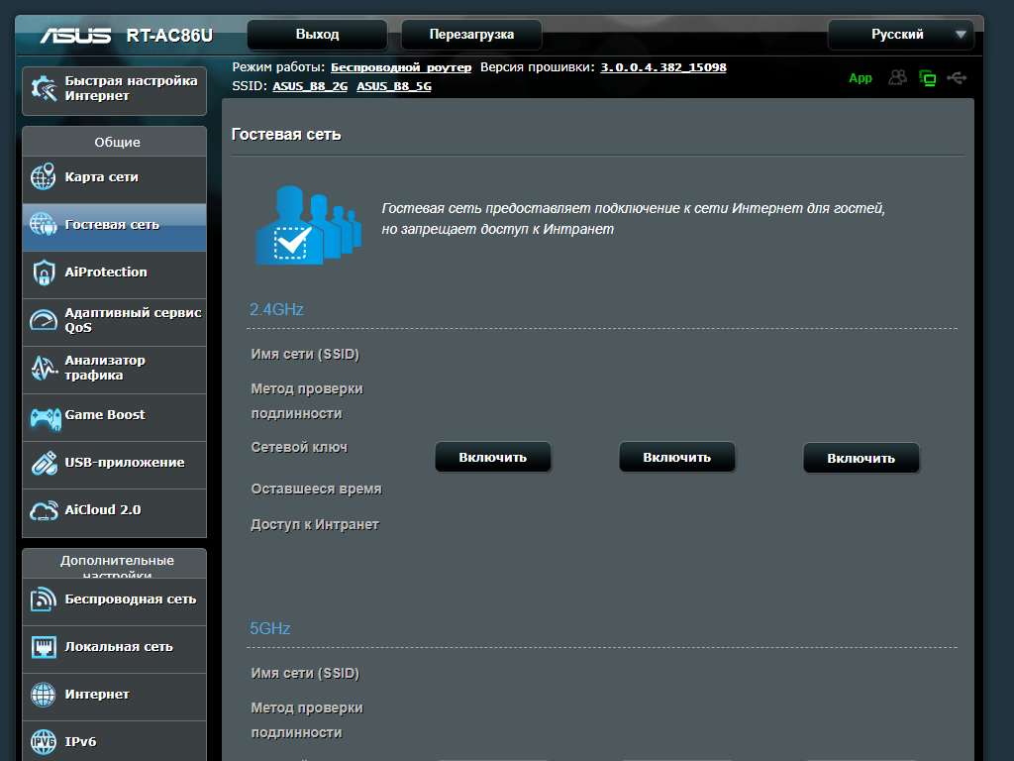Click the Adaptive QoS gauge icon

click(x=44, y=320)
